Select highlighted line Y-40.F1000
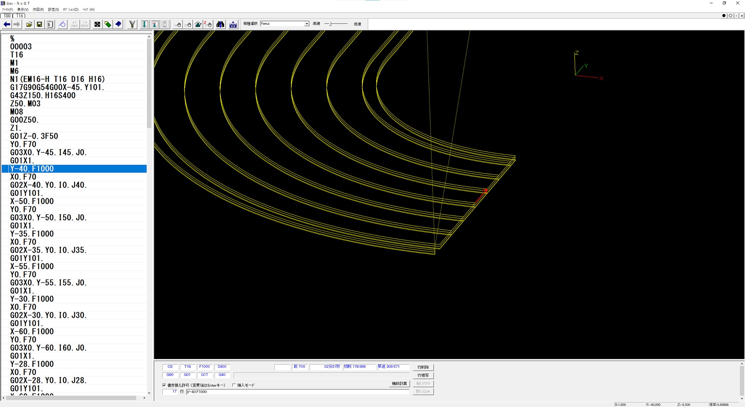The image size is (745, 407). tap(74, 169)
